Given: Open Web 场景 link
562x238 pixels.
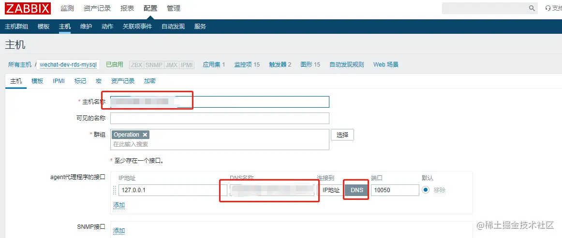Looking at the screenshot, I should pos(386,64).
